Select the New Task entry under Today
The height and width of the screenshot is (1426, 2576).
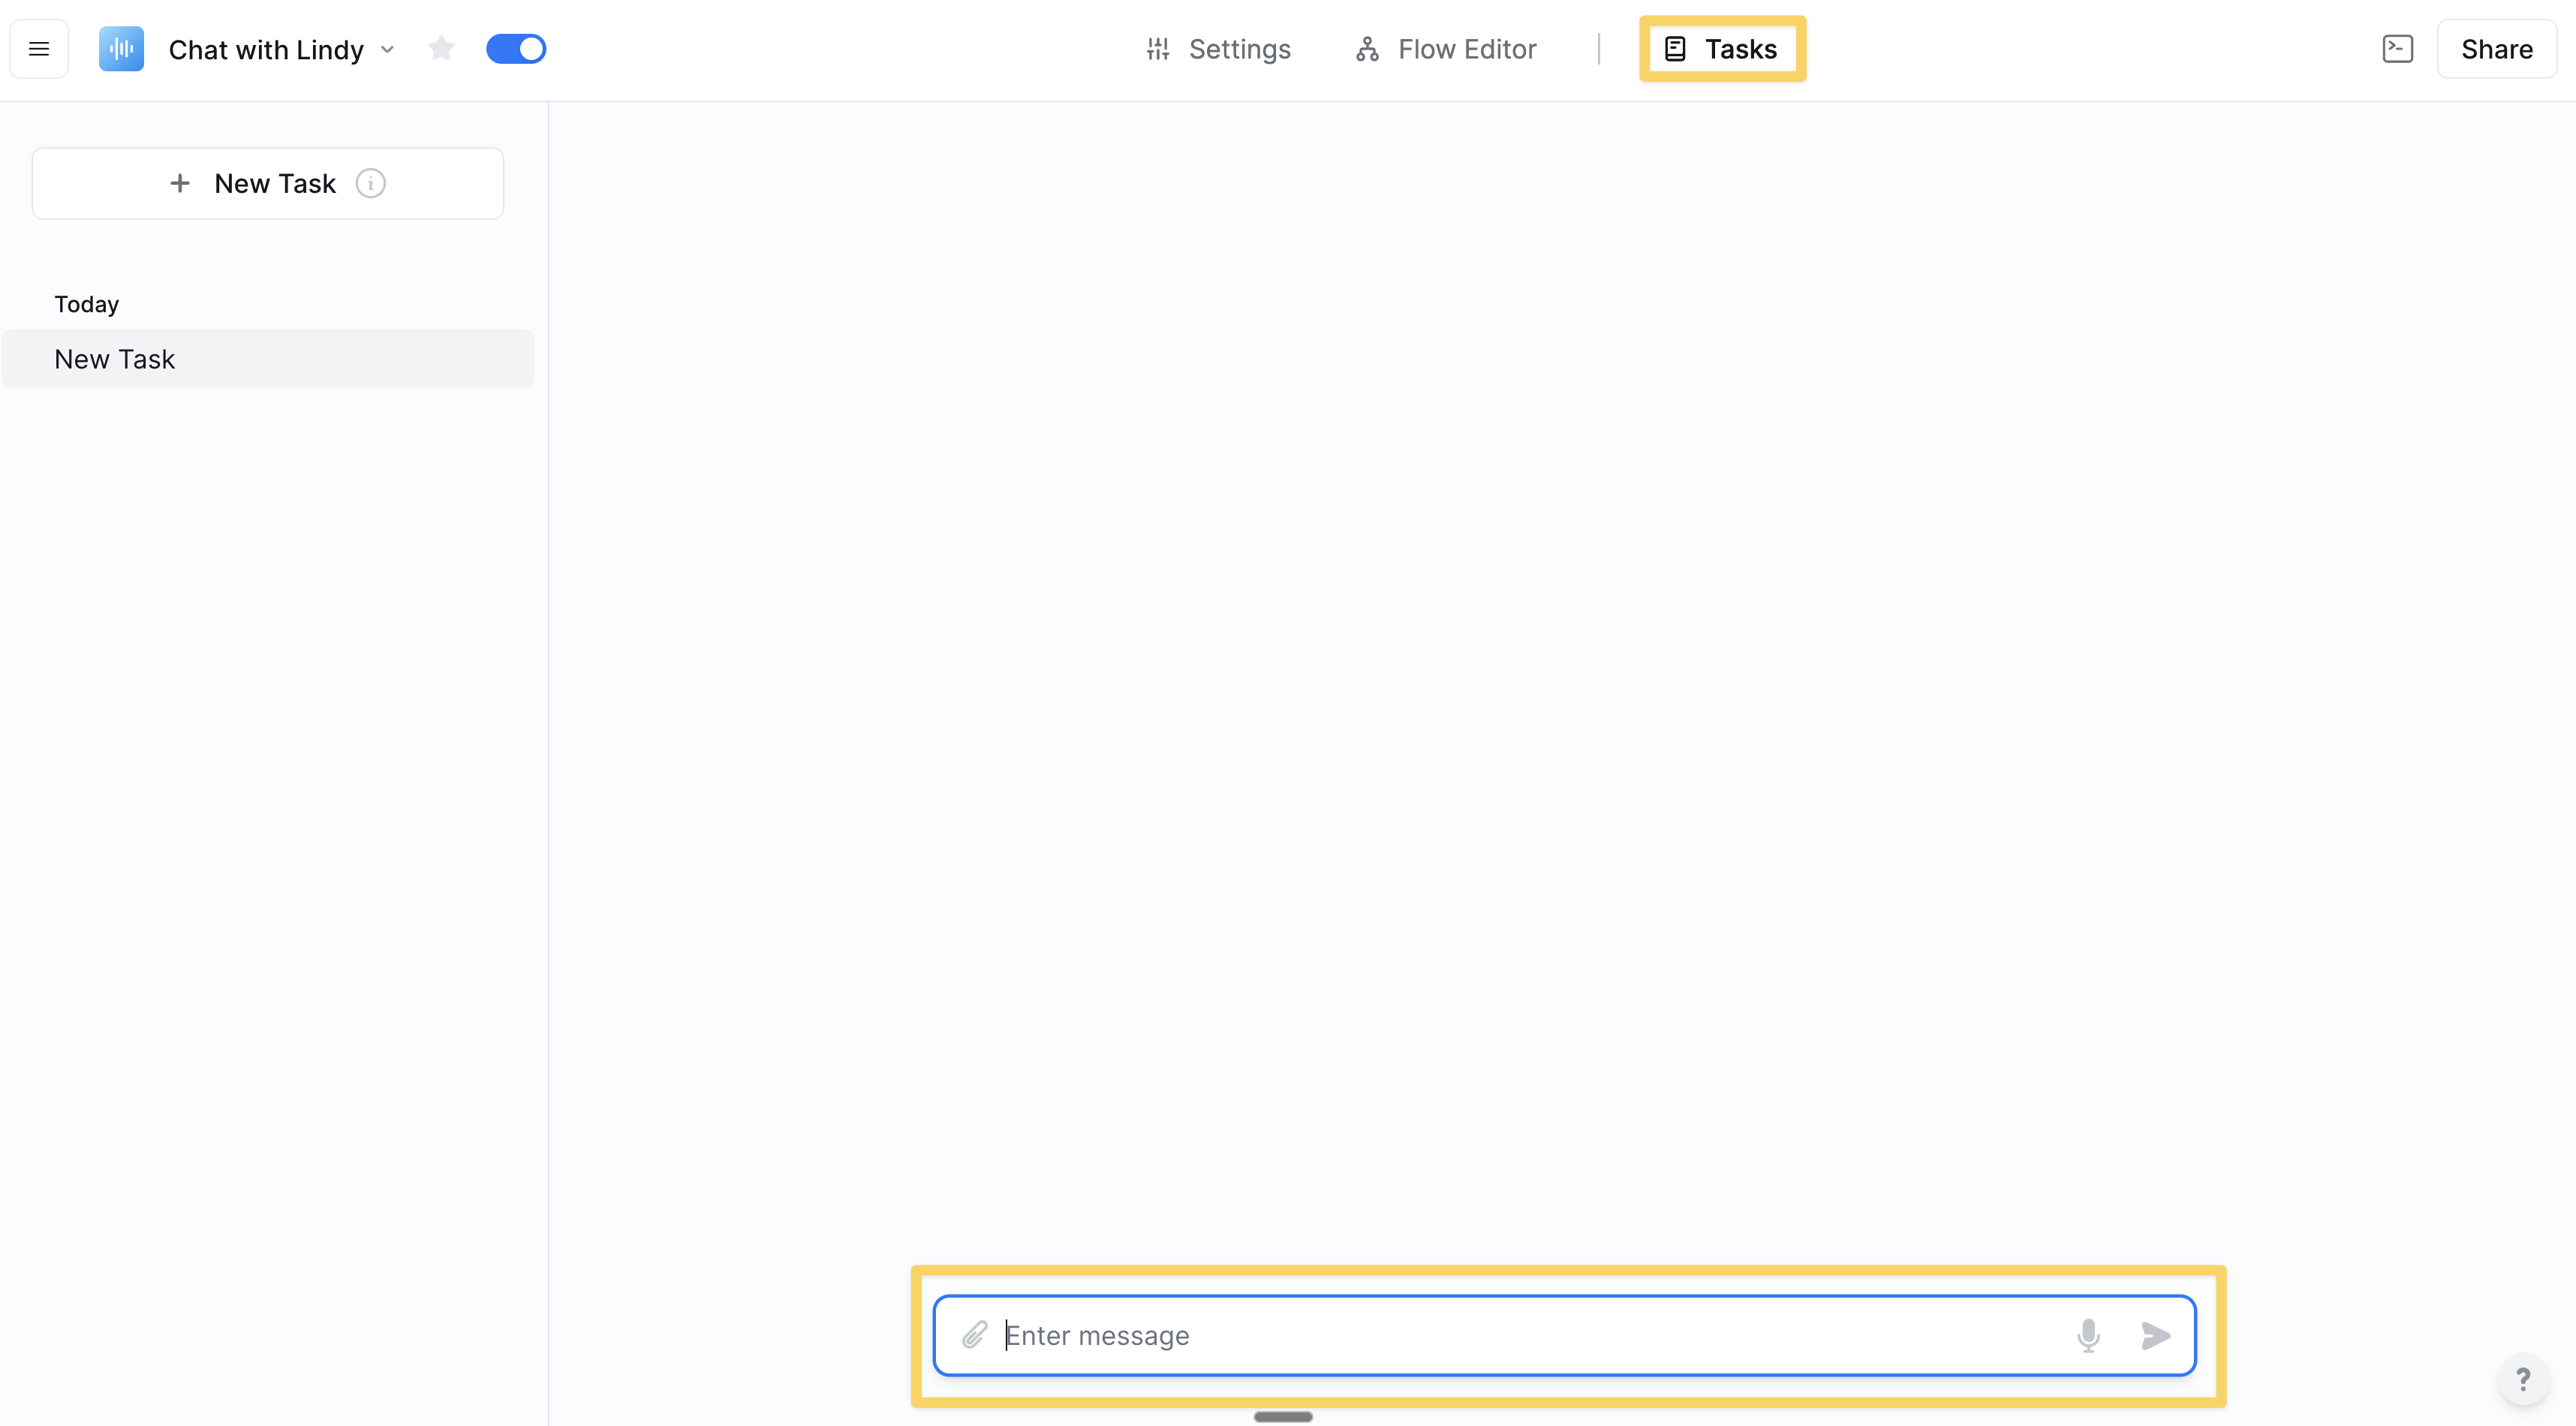pos(268,359)
